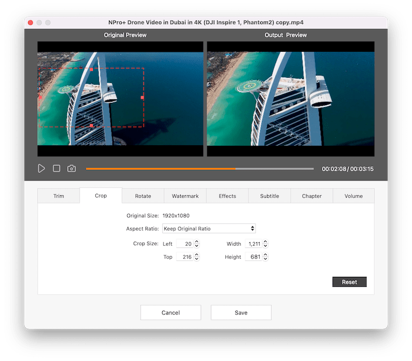Click the top crop handle on the red frame
Viewport: 412px width, 361px height.
pos(91,69)
